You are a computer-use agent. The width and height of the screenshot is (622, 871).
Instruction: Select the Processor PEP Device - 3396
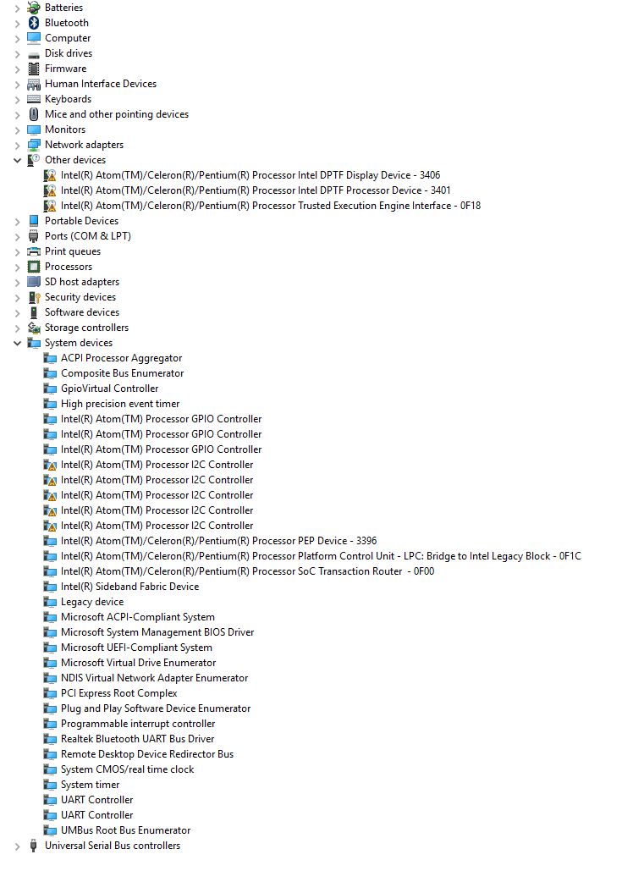tap(219, 541)
